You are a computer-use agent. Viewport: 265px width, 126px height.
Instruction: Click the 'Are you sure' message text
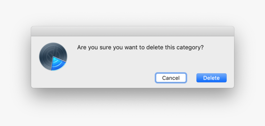click(x=140, y=48)
